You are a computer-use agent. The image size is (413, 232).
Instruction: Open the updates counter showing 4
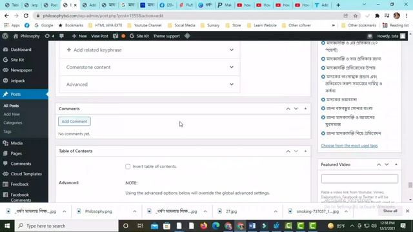point(50,36)
